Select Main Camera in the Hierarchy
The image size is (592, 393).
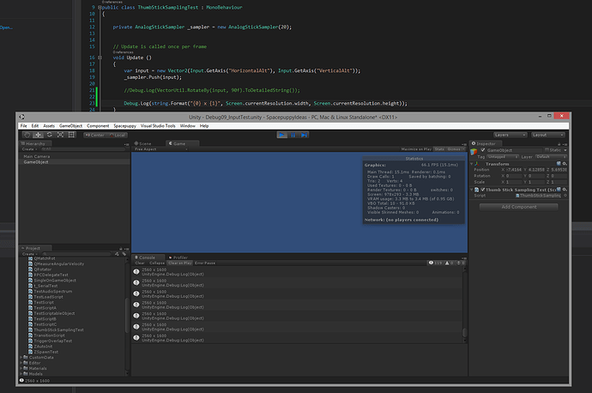[x=36, y=155]
